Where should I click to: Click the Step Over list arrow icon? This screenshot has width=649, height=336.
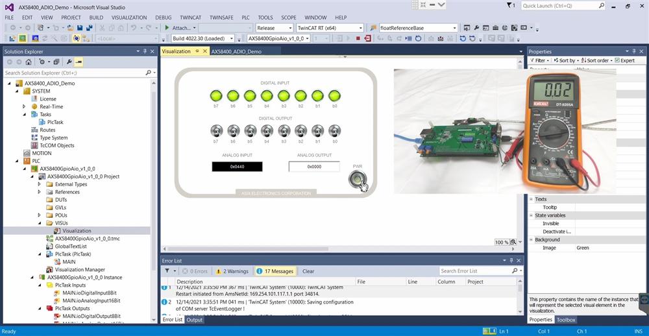coord(408,38)
